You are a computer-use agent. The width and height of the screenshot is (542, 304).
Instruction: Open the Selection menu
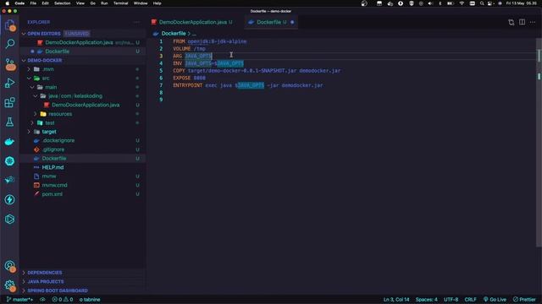[62, 3]
